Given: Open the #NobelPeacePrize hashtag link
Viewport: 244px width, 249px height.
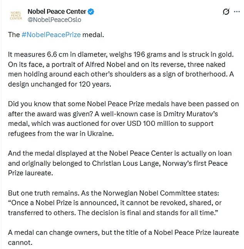Looking at the screenshot, I should point(51,35).
